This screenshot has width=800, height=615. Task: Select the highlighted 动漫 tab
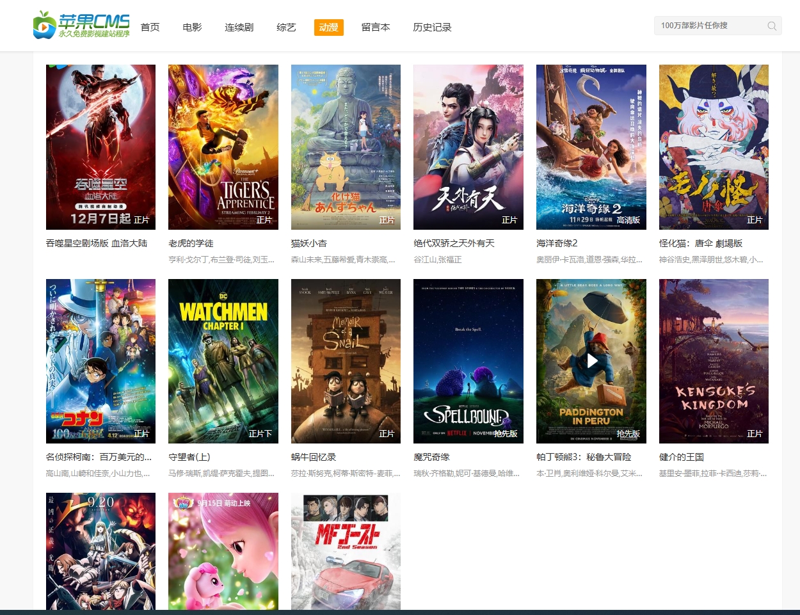(329, 28)
